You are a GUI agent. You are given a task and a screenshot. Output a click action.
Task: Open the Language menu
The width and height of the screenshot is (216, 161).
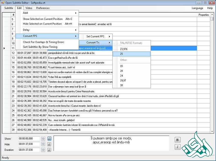(x=197, y=8)
